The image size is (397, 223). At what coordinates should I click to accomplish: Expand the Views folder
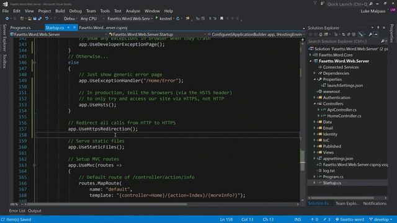point(314,152)
